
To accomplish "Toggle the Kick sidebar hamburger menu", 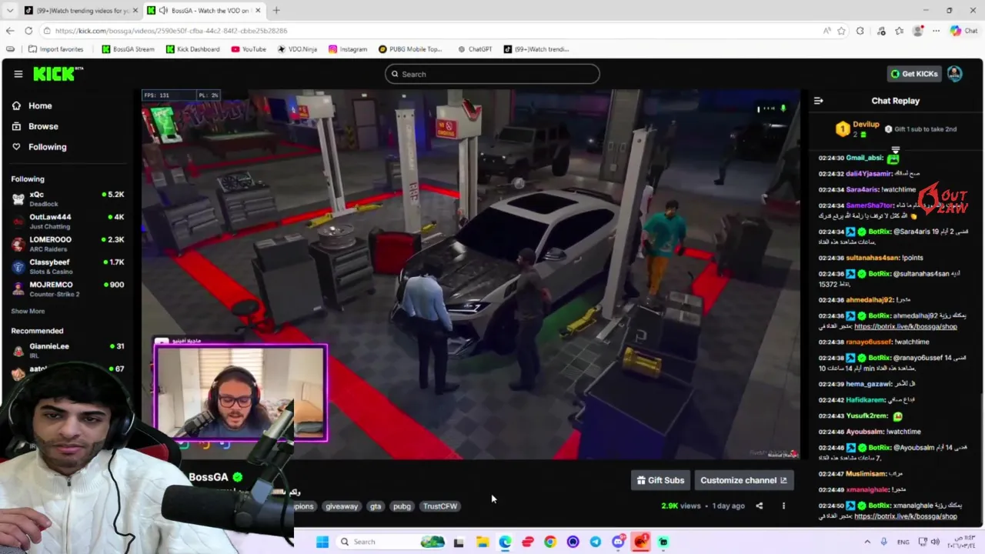I will (x=18, y=74).
